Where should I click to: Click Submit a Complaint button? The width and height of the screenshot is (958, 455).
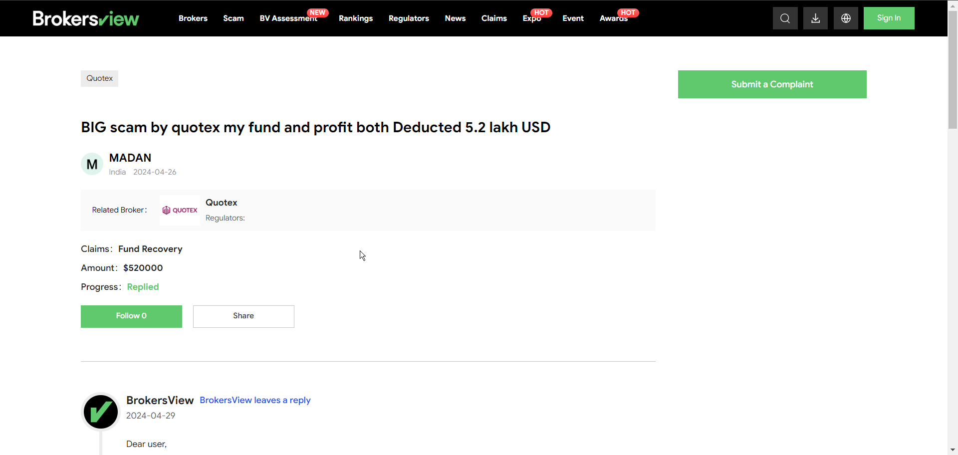tap(772, 84)
